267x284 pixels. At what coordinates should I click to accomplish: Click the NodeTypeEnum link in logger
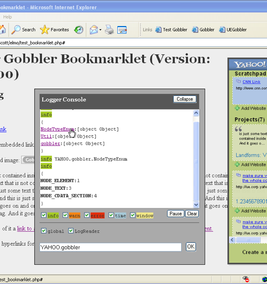57,129
